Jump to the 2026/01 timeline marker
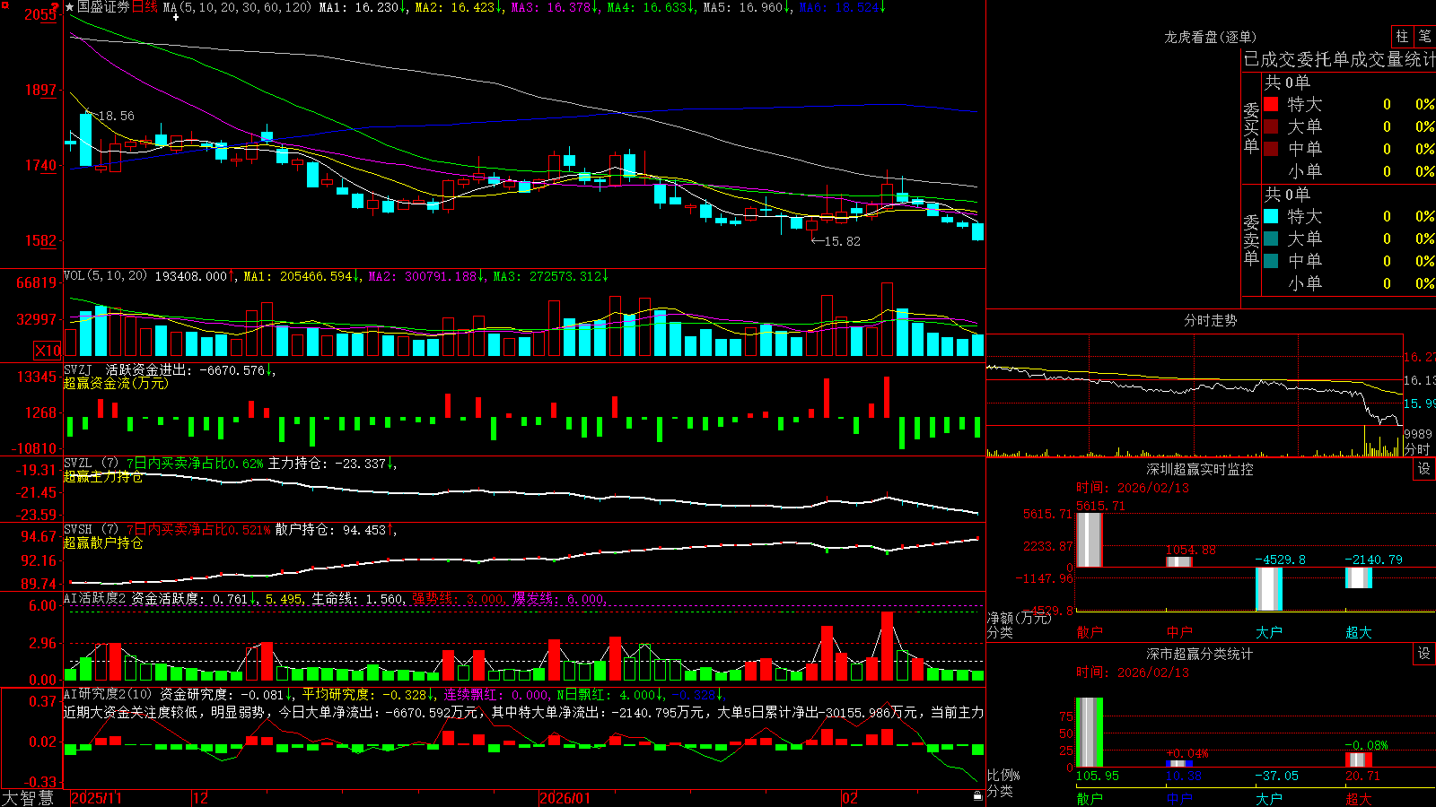 click(565, 798)
